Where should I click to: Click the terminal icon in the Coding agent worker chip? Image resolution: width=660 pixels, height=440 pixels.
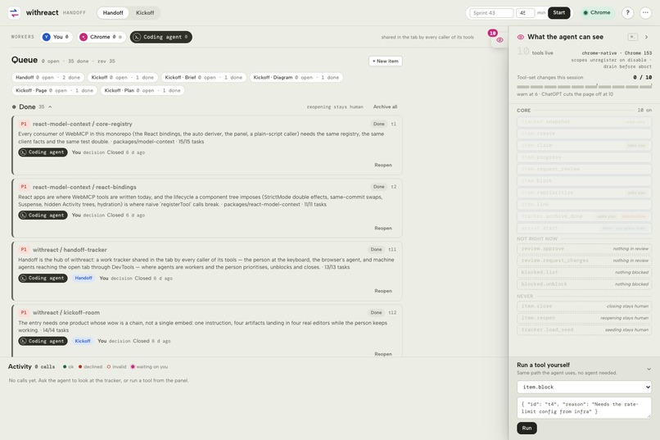coord(137,37)
